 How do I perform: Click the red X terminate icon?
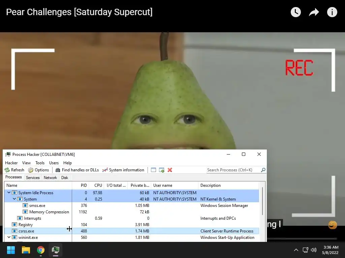(170, 170)
